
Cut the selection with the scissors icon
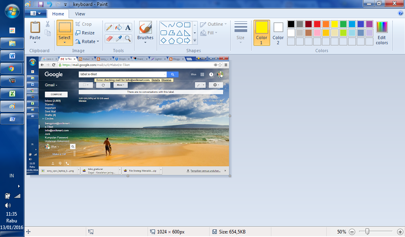(47, 24)
